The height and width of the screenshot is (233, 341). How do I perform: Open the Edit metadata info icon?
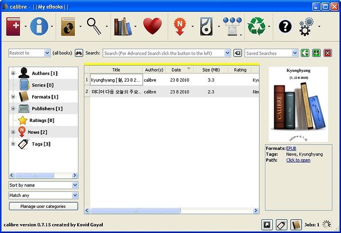coord(39,27)
